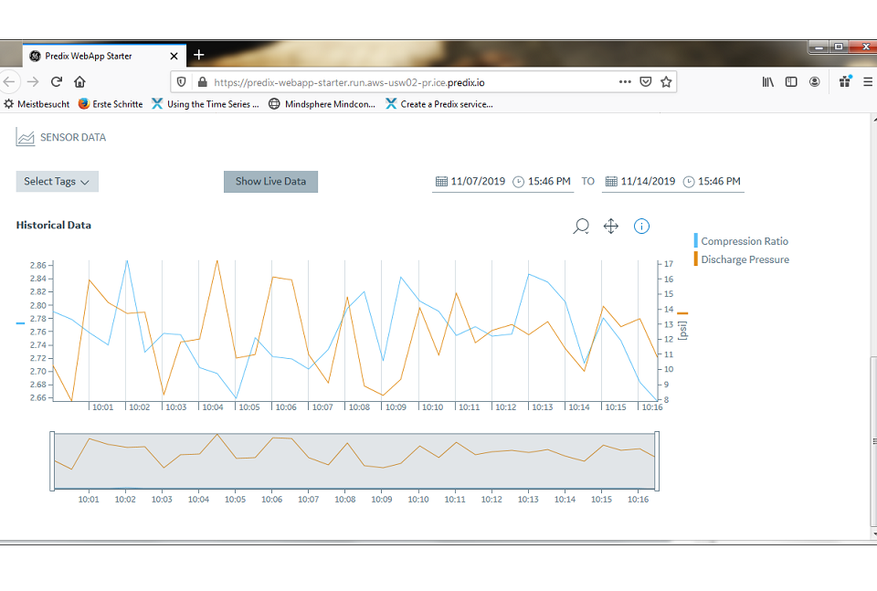Select the pan crosshair arrows icon

(611, 227)
